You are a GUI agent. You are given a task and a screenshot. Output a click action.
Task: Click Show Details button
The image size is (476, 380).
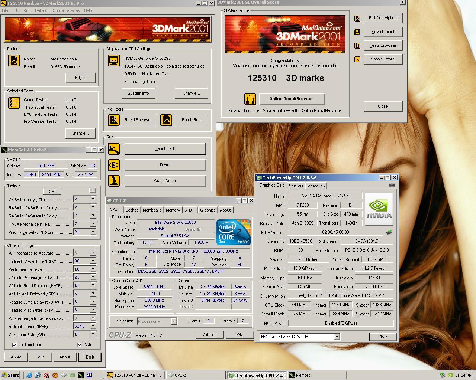click(383, 59)
